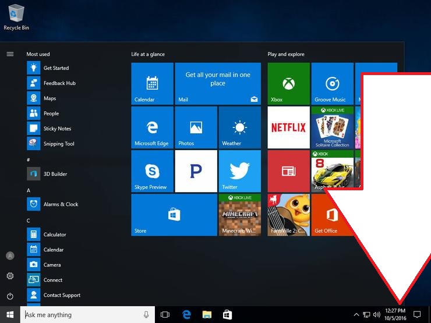The image size is (431, 323).
Task: Open the Groove Music tile
Action: (x=333, y=83)
